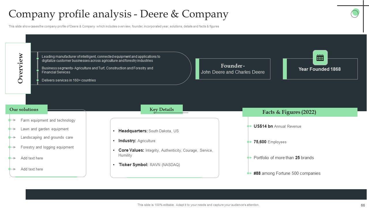
Task: Click John Deere and Charles Deere text
Action: click(233, 72)
